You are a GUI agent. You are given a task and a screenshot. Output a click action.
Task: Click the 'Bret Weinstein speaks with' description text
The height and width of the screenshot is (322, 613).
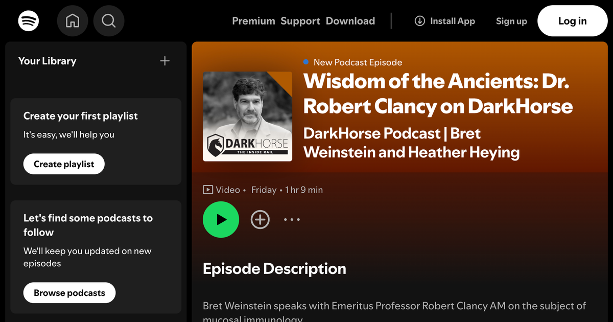coord(394,310)
